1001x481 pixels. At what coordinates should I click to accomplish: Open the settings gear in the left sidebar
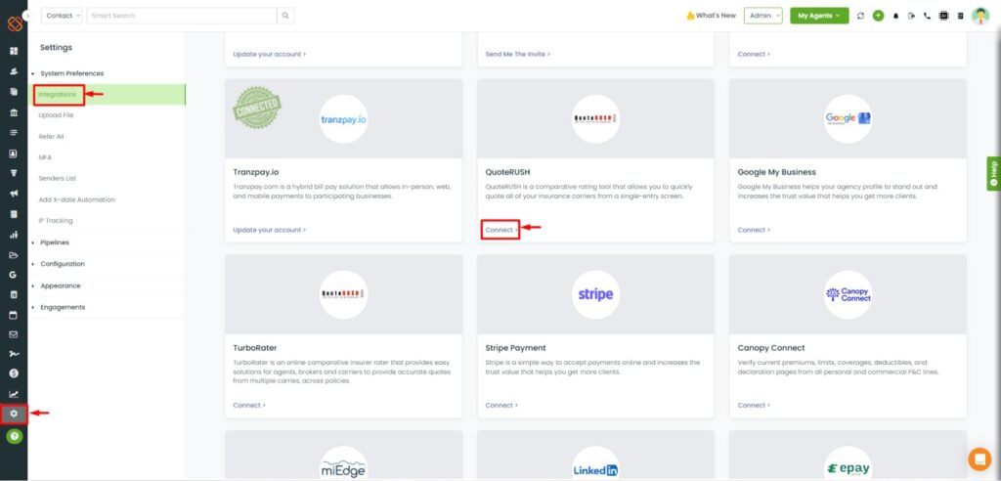pos(14,414)
